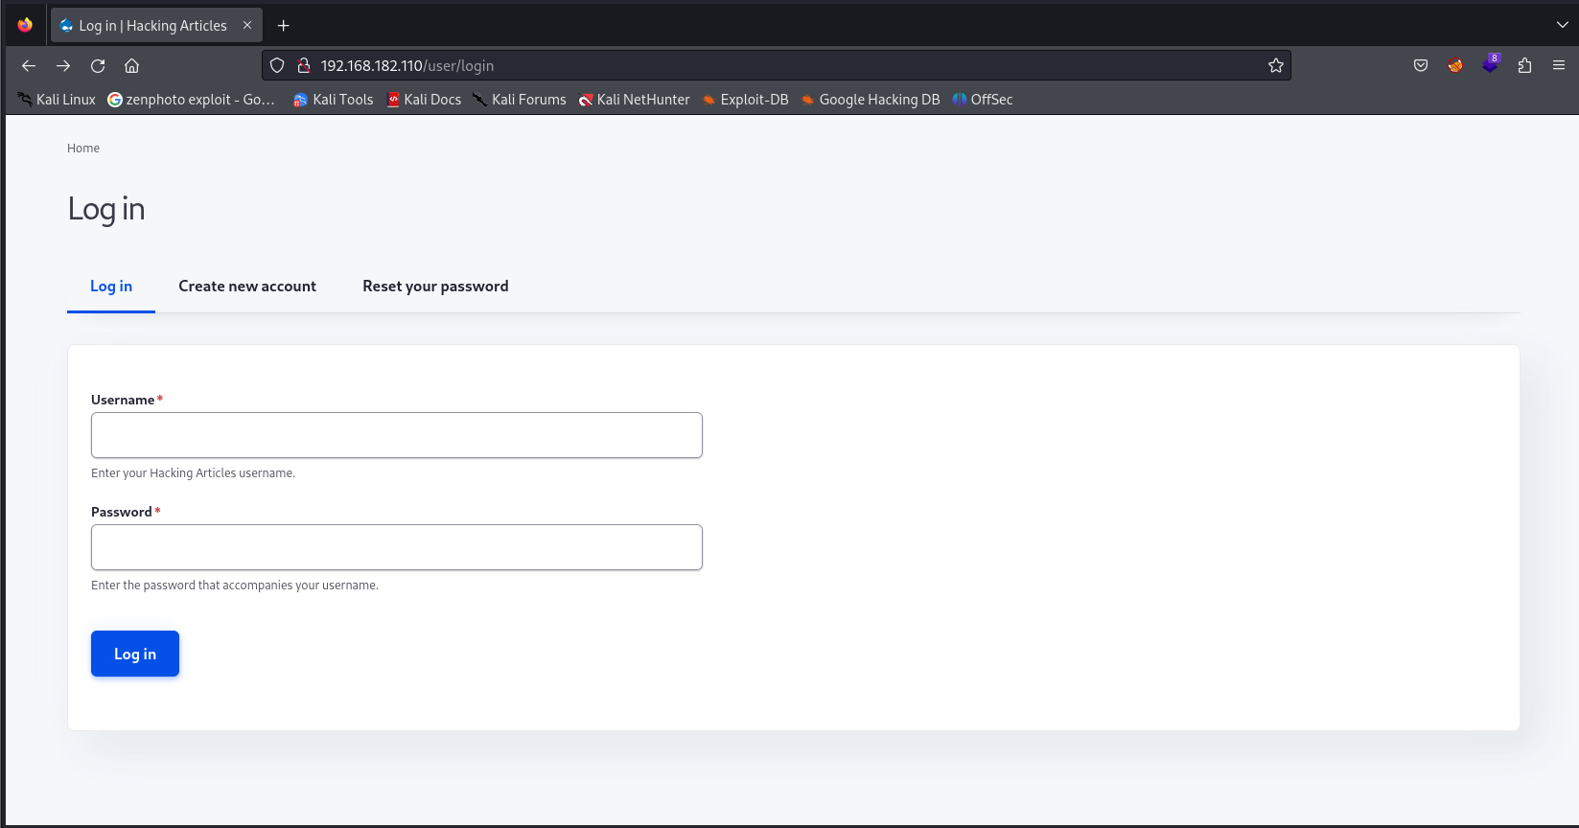Close the Hacking Articles tab
1579x828 pixels.
tap(247, 26)
